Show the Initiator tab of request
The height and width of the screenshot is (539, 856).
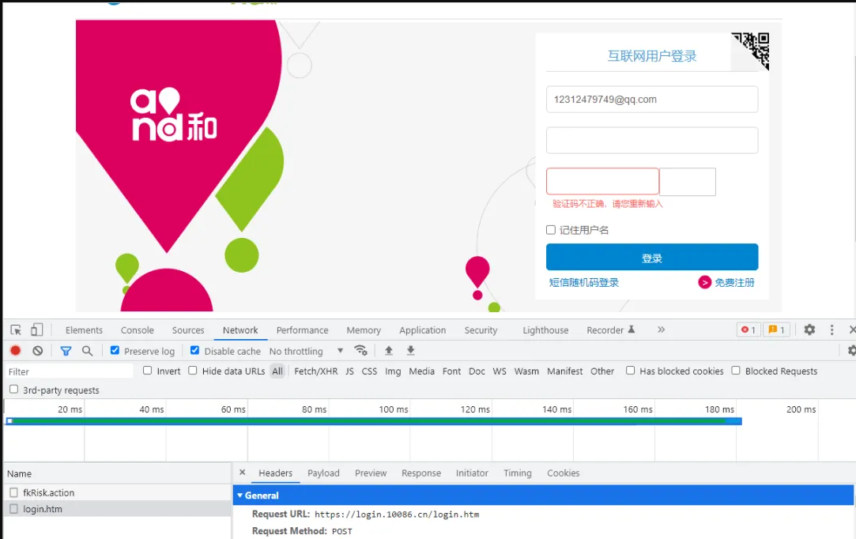472,473
